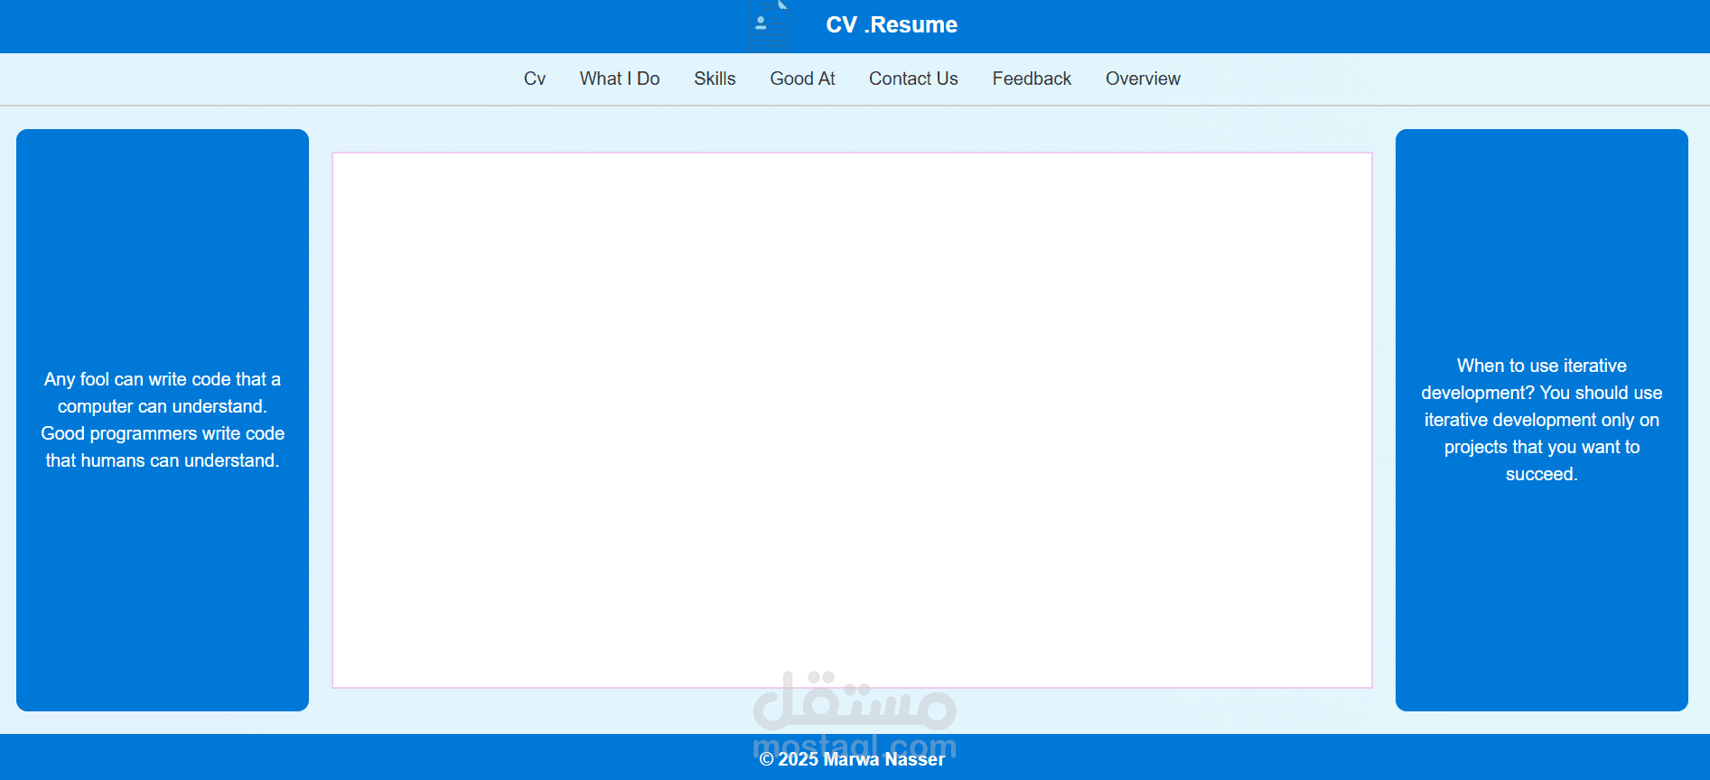Screen dimensions: 1710x780
Task: Click the CV resume logo icon
Action: click(770, 24)
